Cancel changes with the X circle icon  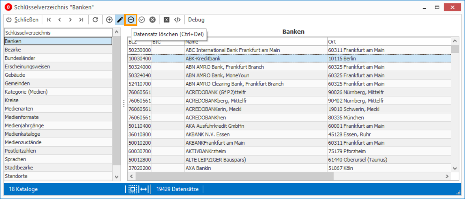pos(152,20)
